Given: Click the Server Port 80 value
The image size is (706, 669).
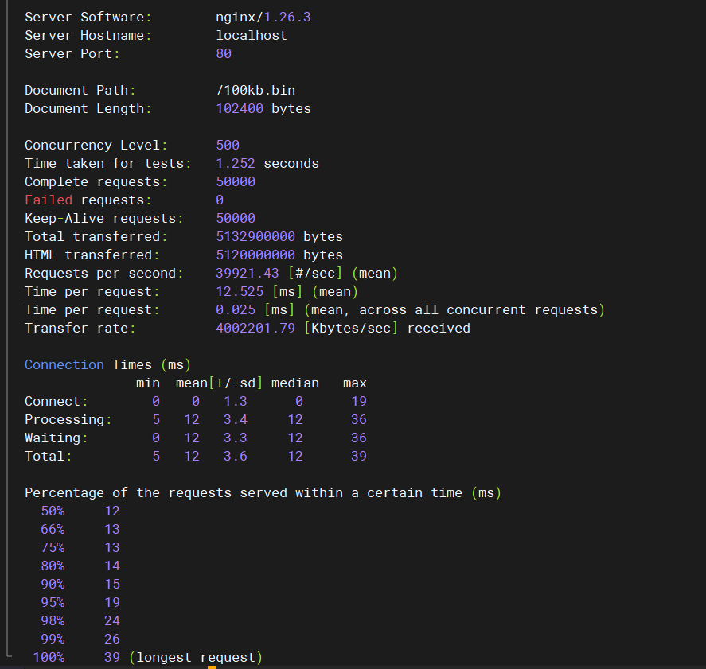Looking at the screenshot, I should pos(223,53).
